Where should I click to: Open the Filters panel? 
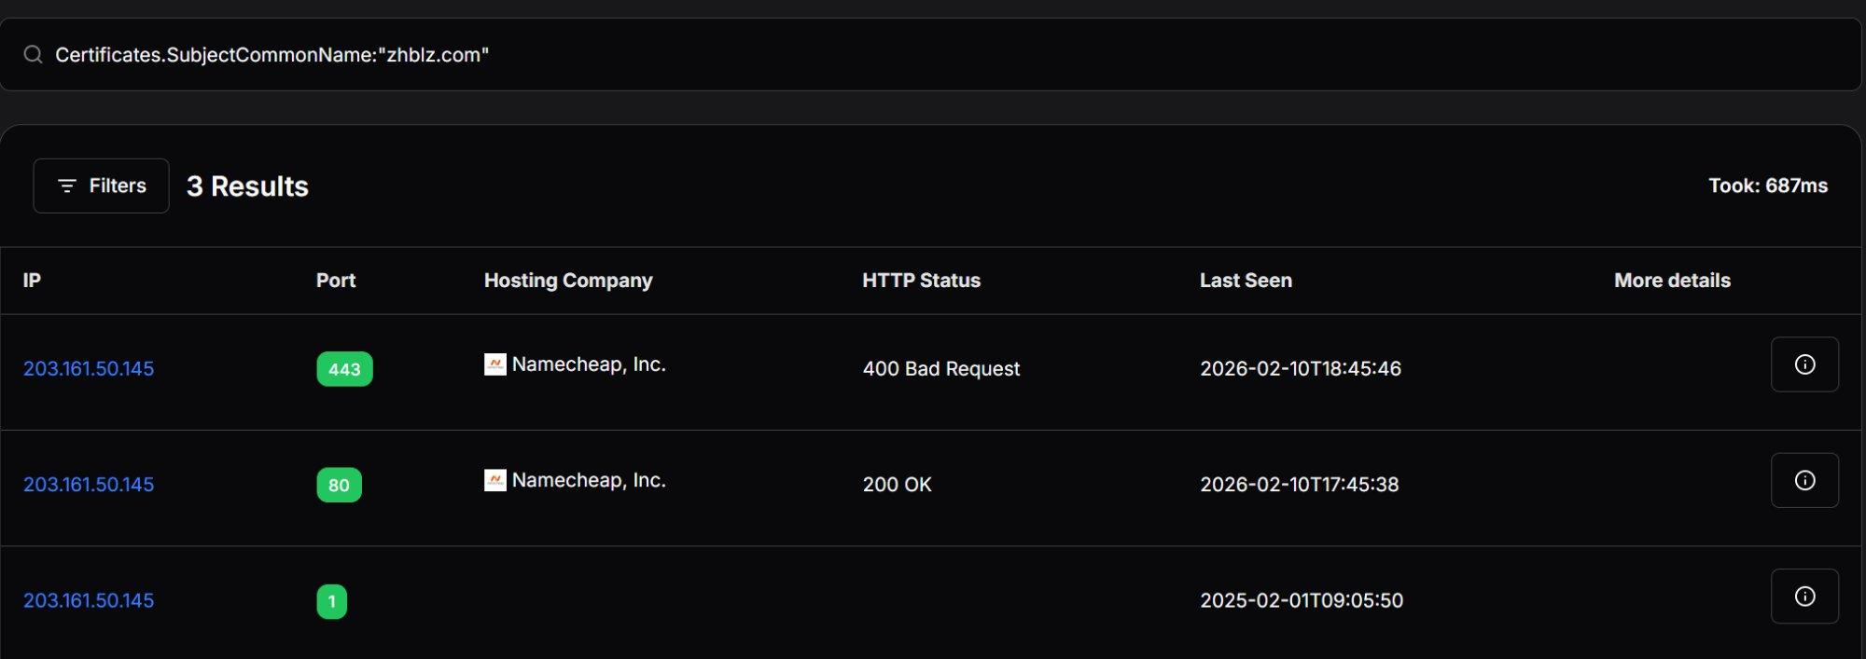pyautogui.click(x=102, y=186)
